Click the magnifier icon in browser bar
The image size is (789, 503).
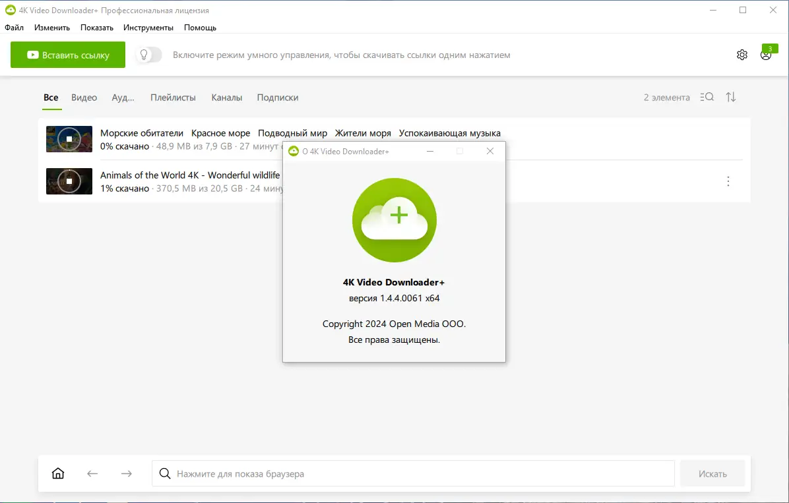tap(164, 473)
